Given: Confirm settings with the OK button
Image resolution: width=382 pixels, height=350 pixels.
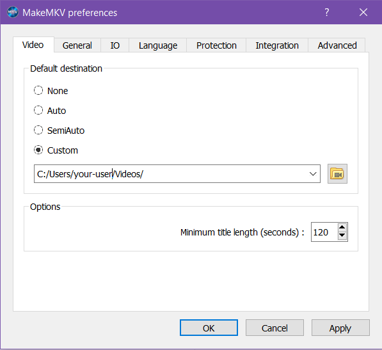Looking at the screenshot, I should [x=209, y=328].
